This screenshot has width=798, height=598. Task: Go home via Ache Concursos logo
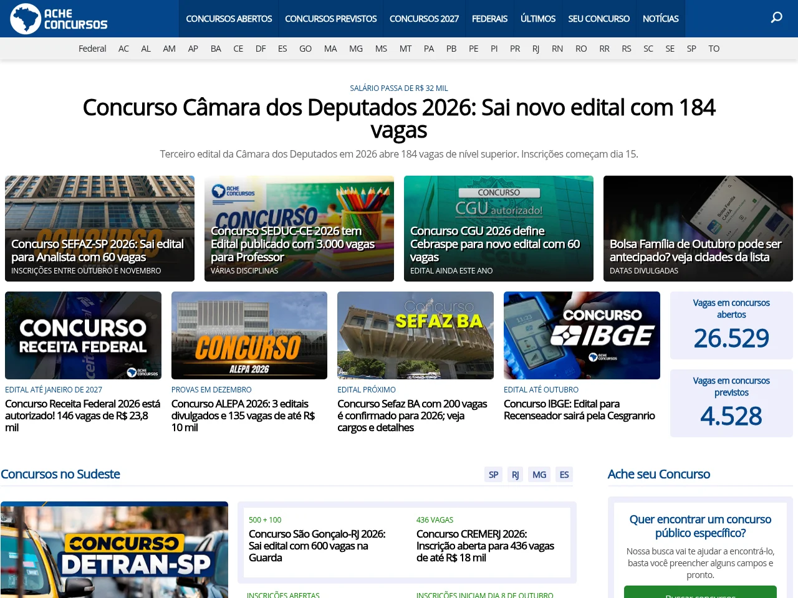click(59, 19)
